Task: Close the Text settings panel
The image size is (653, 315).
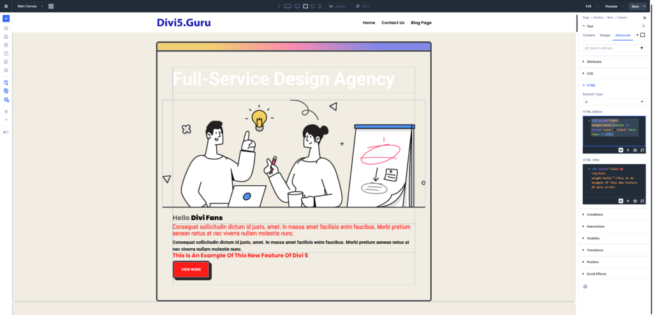Action: 644,17
